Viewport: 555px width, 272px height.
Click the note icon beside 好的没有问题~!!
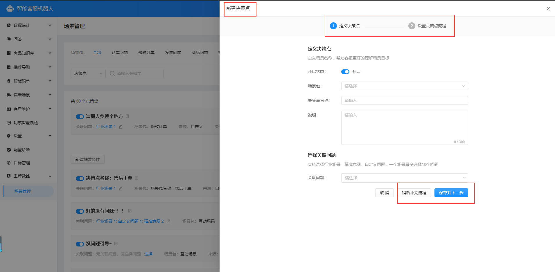[x=130, y=211]
